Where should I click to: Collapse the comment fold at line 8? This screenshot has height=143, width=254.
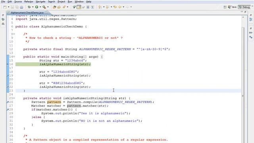click(x=14, y=34)
